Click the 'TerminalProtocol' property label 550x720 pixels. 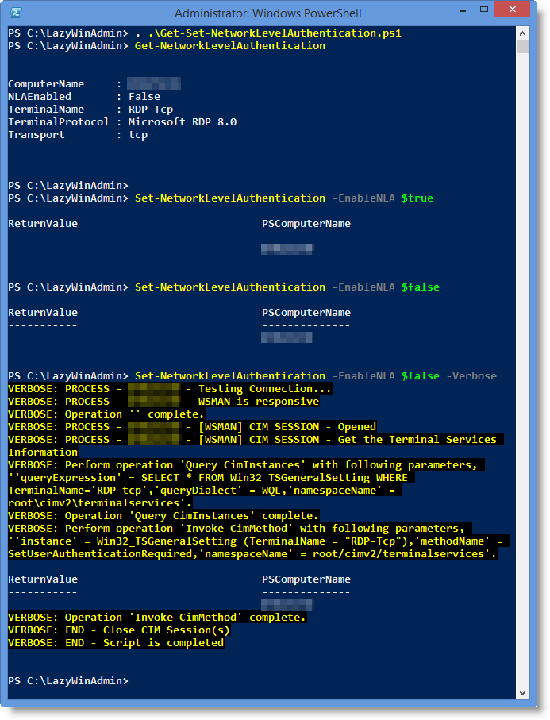[x=59, y=121]
